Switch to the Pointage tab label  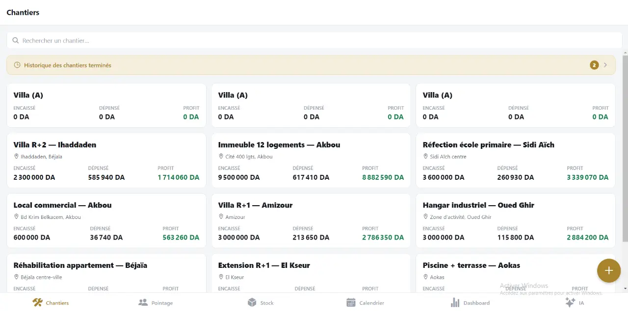(x=162, y=303)
